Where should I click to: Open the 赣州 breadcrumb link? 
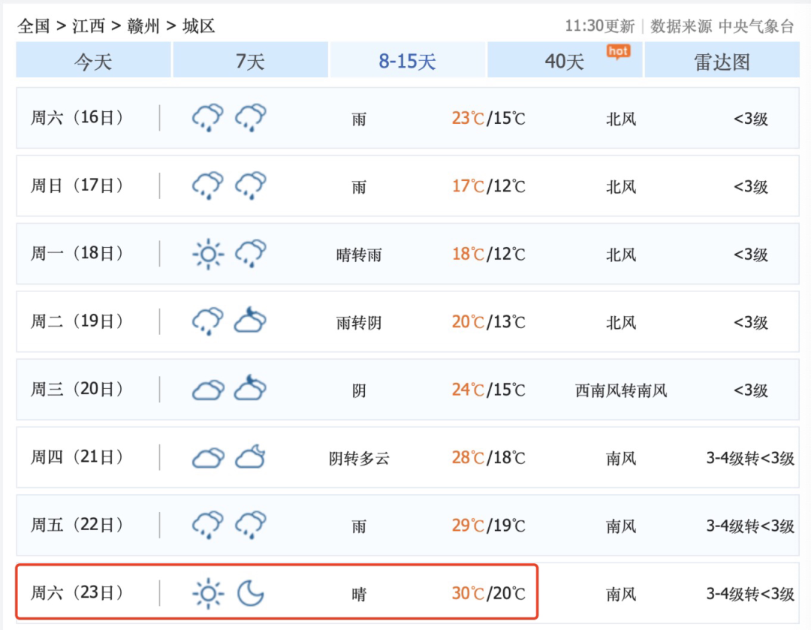point(143,26)
